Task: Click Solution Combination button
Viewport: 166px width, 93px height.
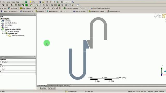Action: tap(96, 11)
